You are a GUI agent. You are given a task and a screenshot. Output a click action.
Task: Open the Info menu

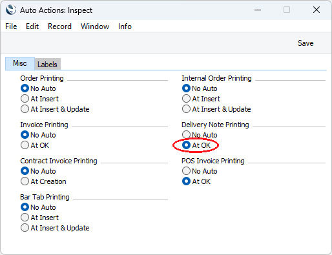point(125,26)
